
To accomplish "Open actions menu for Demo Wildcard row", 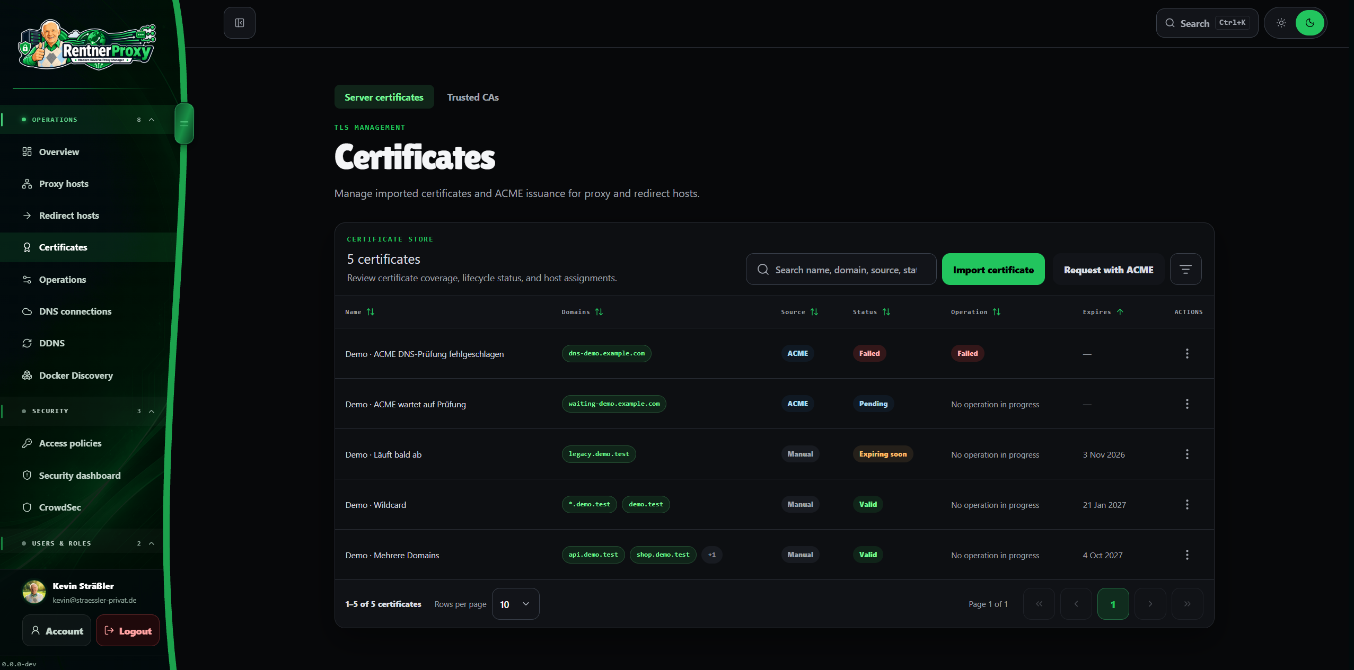I will coord(1187,504).
